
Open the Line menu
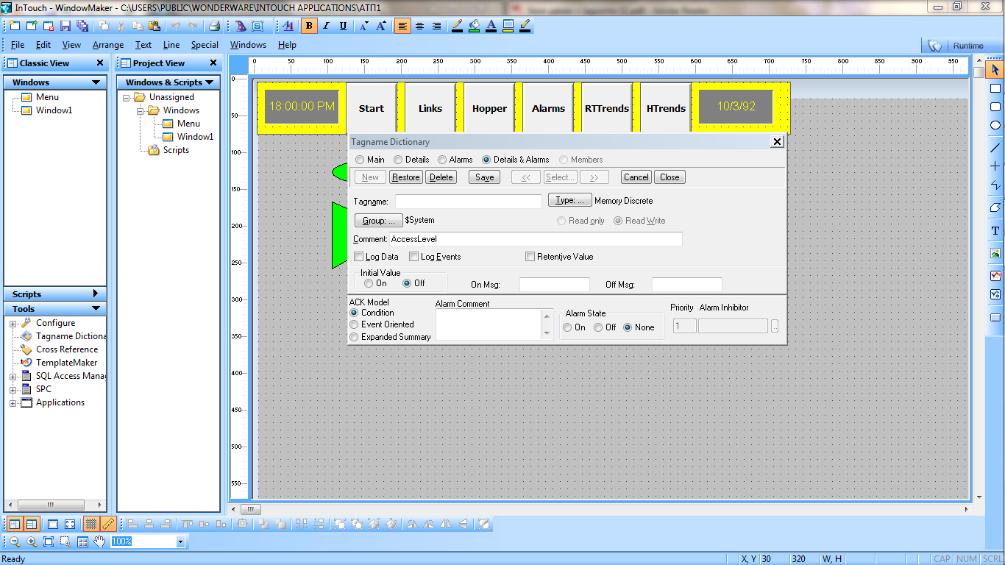coord(171,45)
